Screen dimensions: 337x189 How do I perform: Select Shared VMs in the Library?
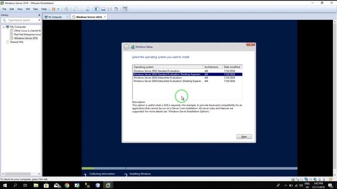click(16, 42)
